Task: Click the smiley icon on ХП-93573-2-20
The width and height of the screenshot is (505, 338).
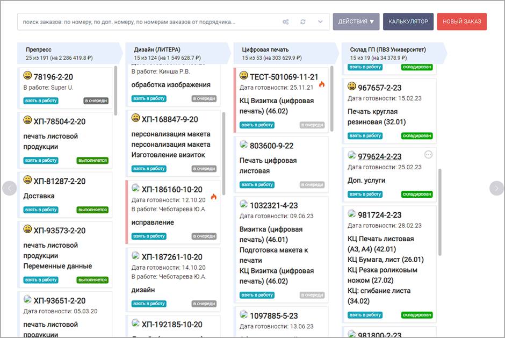Action: (27, 229)
